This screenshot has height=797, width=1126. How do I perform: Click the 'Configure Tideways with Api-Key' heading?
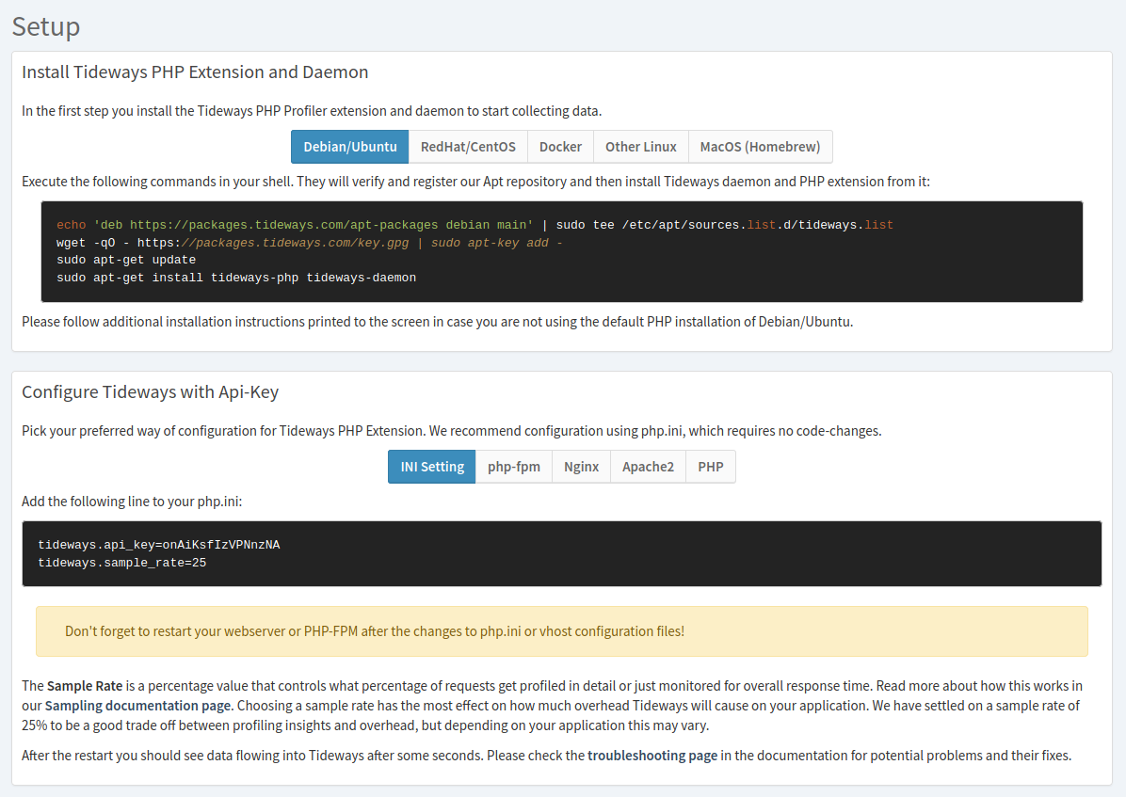pos(150,392)
